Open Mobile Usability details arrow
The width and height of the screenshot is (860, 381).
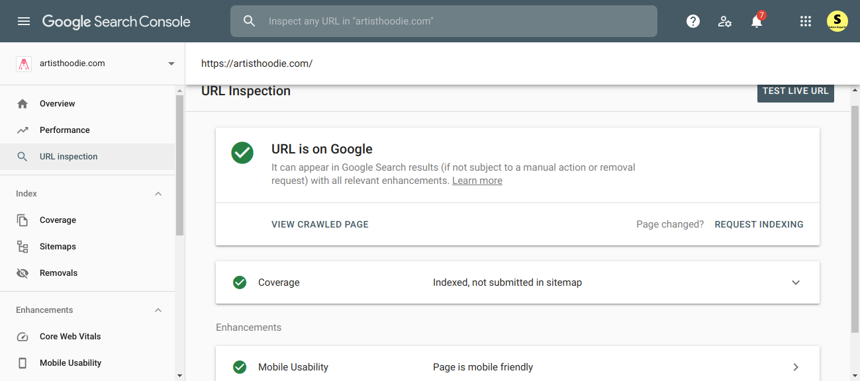click(x=796, y=367)
